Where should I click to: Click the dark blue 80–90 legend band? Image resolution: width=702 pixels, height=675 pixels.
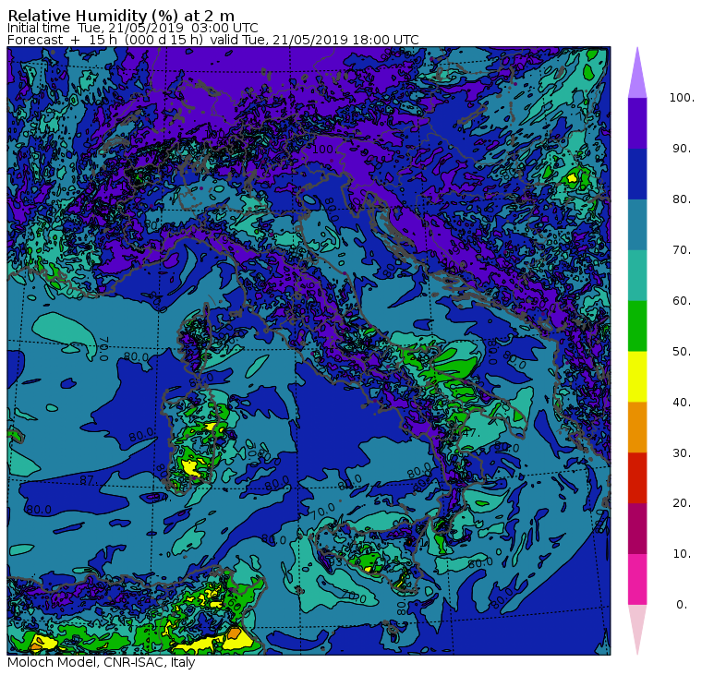(x=637, y=174)
